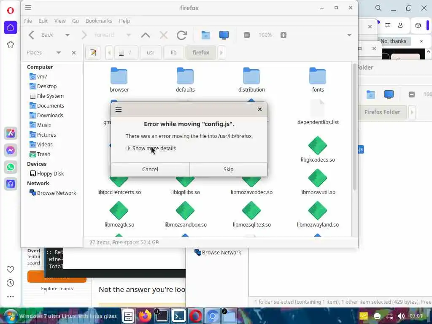Go up to the parent folder

146,35
